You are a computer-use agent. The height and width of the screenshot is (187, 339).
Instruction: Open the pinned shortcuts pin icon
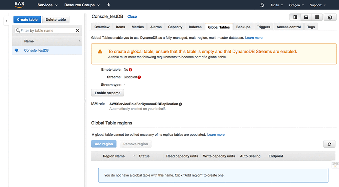[x=109, y=5]
